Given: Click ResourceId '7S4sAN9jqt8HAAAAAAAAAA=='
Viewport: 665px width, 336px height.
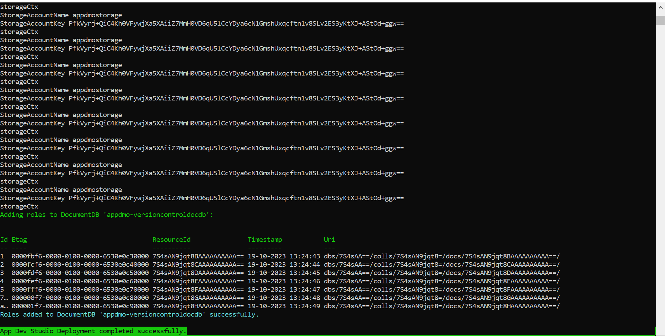Looking at the screenshot, I should tap(198, 306).
